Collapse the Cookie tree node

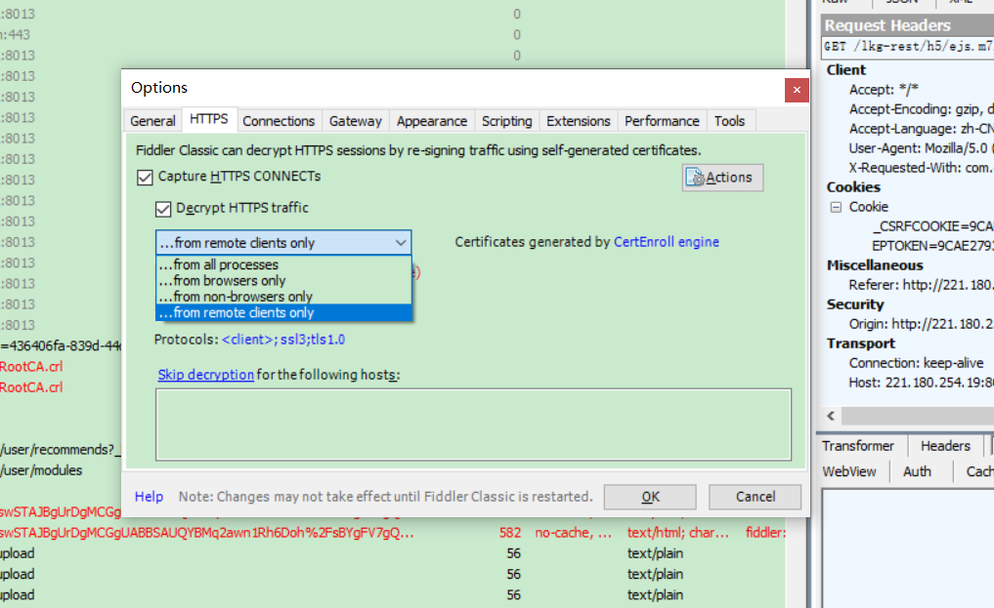[836, 207]
